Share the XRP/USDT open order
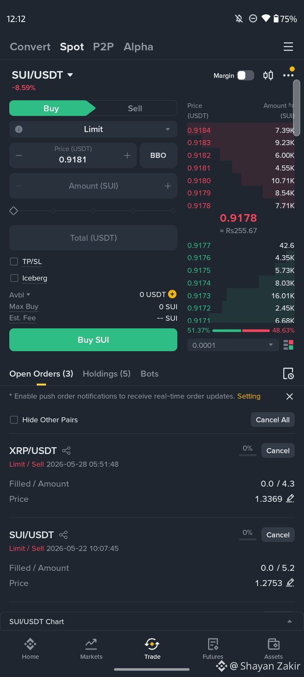Screen dimensions: 304x677 tap(66, 451)
